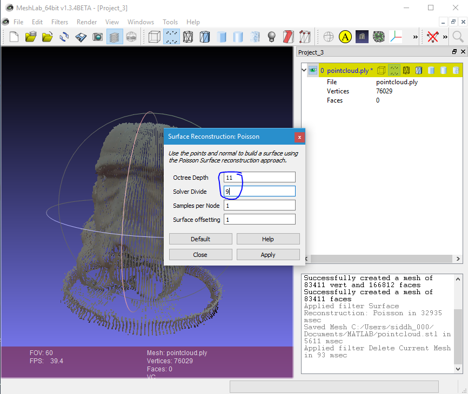The width and height of the screenshot is (468, 394).
Task: Select smooth shading render mode in toolbar
Action: tap(255, 37)
